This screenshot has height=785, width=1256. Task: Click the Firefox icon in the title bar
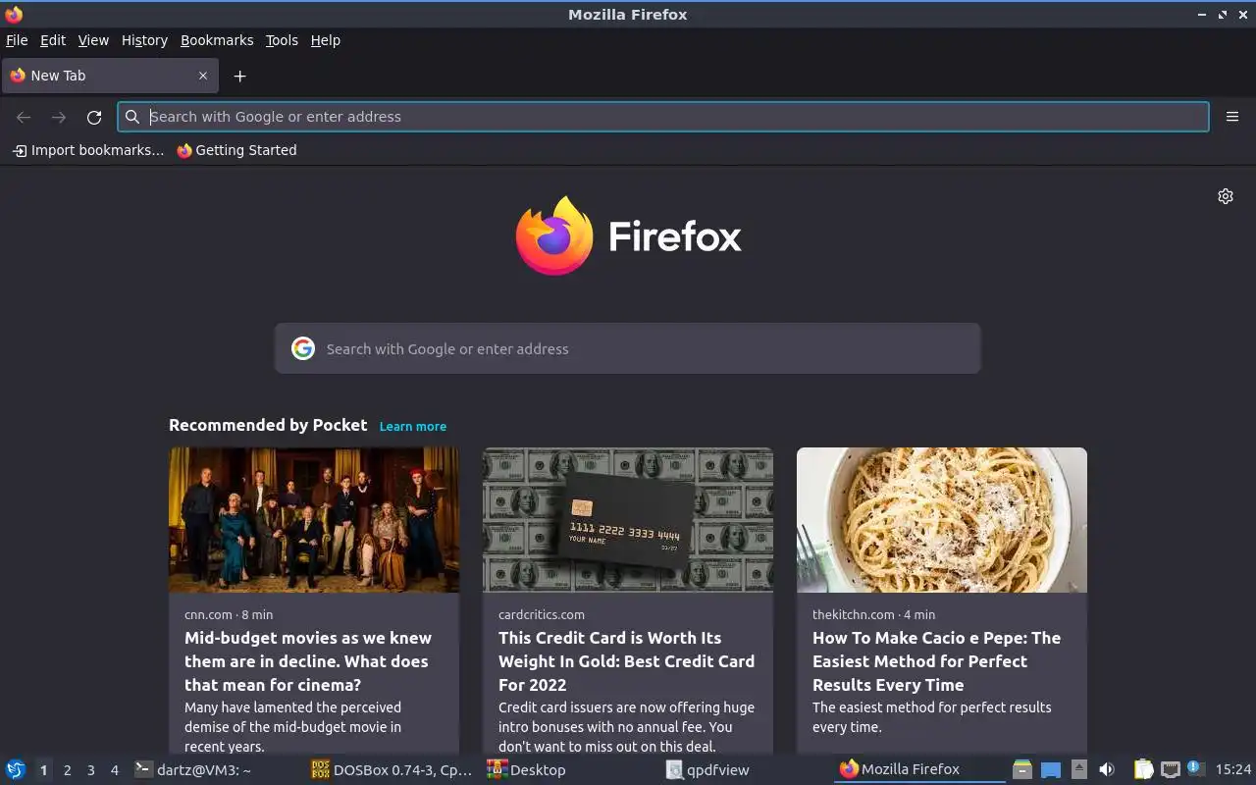(x=14, y=14)
